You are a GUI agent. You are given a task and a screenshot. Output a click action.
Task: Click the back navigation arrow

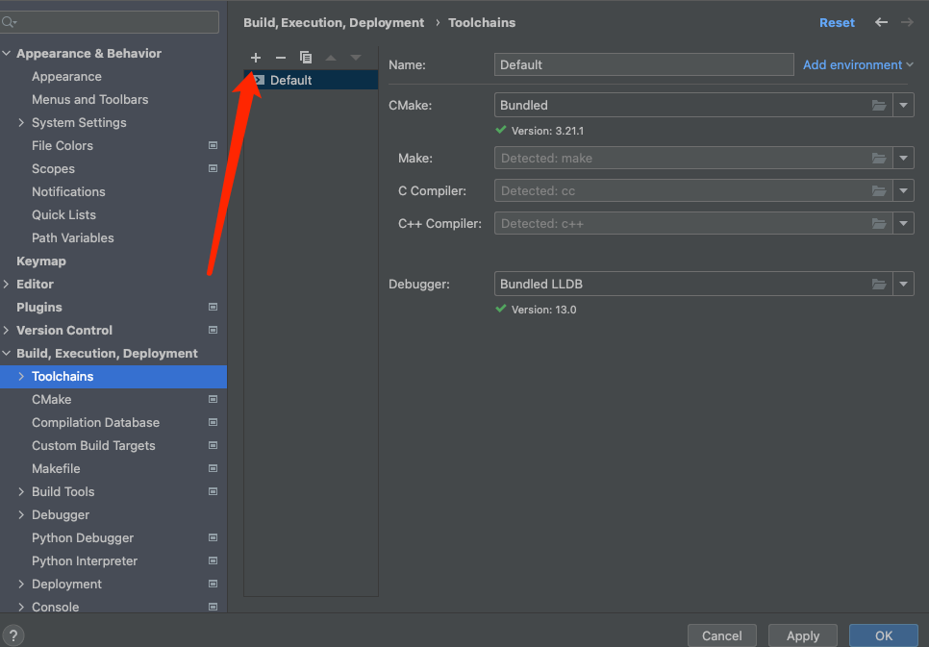[881, 22]
